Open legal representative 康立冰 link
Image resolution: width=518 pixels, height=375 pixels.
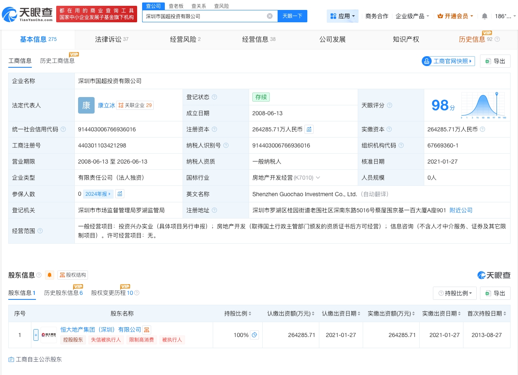pyautogui.click(x=106, y=105)
